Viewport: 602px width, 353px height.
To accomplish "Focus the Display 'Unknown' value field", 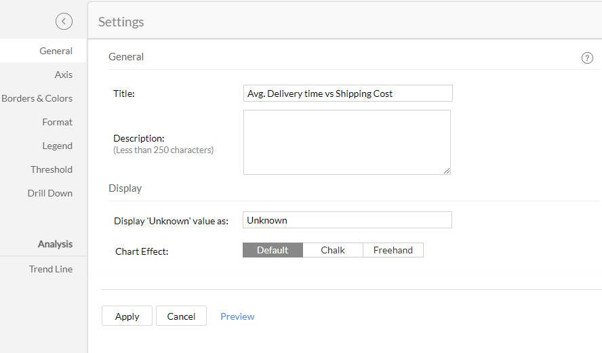I will (347, 220).
